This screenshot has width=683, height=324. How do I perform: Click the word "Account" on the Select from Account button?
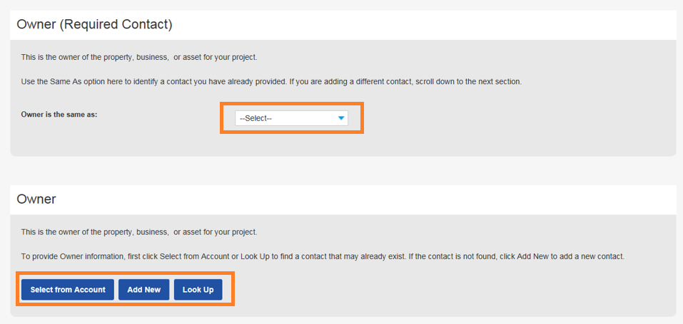[x=90, y=290]
